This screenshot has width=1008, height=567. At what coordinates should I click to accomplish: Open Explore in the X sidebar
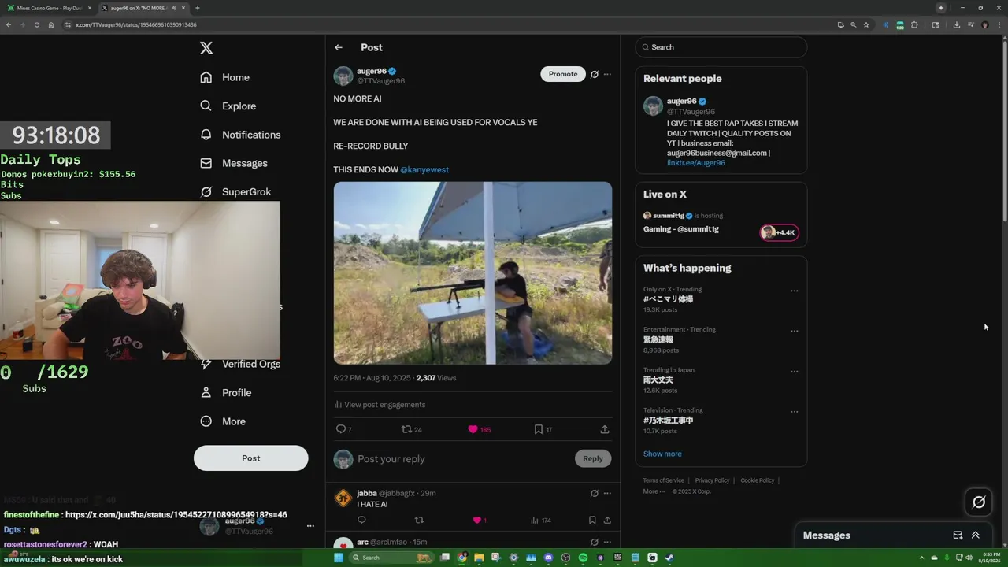[x=228, y=106]
